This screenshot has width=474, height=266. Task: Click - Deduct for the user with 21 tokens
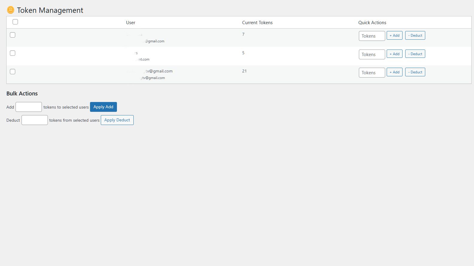point(415,72)
